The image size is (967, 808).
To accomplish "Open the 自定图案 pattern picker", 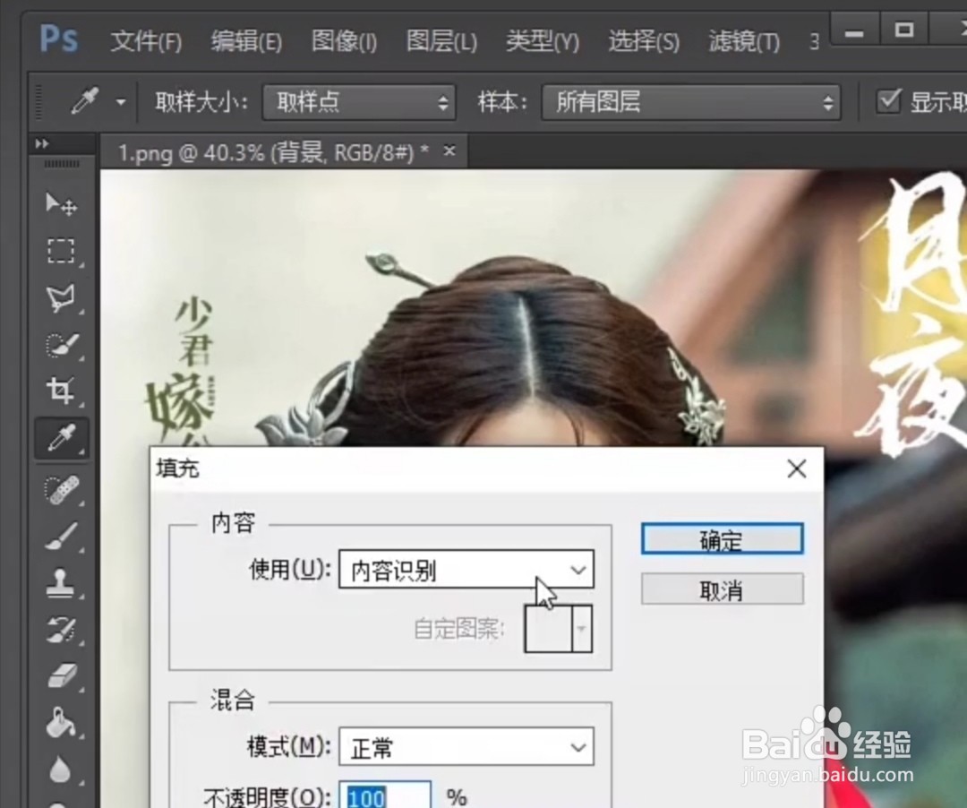I will (x=558, y=629).
